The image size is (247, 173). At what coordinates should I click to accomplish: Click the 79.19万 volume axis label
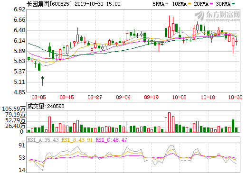coord(15,115)
